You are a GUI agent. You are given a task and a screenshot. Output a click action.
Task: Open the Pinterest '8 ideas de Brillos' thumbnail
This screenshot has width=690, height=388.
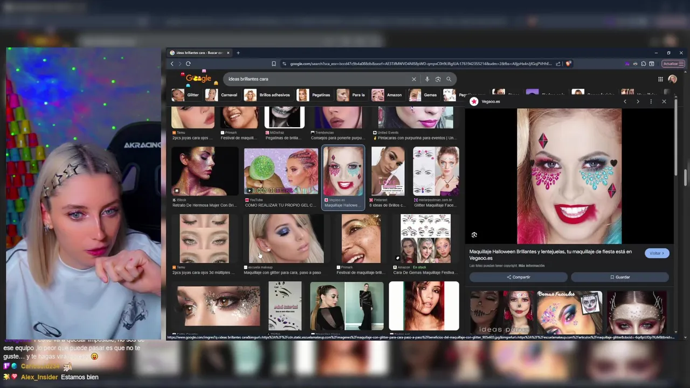tap(388, 171)
